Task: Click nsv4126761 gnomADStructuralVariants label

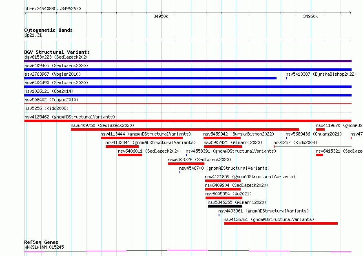Action: pyautogui.click(x=269, y=219)
